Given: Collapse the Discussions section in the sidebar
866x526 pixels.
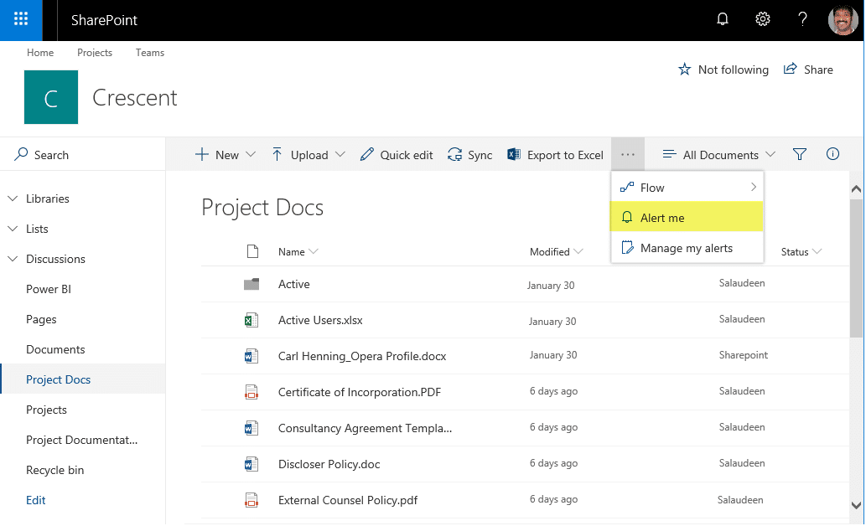Looking at the screenshot, I should [x=12, y=259].
